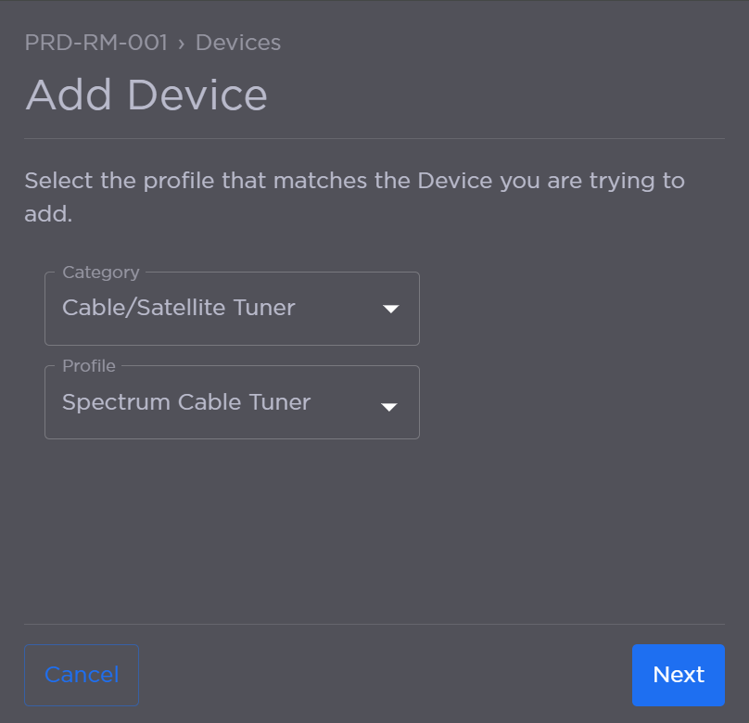This screenshot has width=749, height=723.
Task: Select the Category field label
Action: pyautogui.click(x=100, y=272)
